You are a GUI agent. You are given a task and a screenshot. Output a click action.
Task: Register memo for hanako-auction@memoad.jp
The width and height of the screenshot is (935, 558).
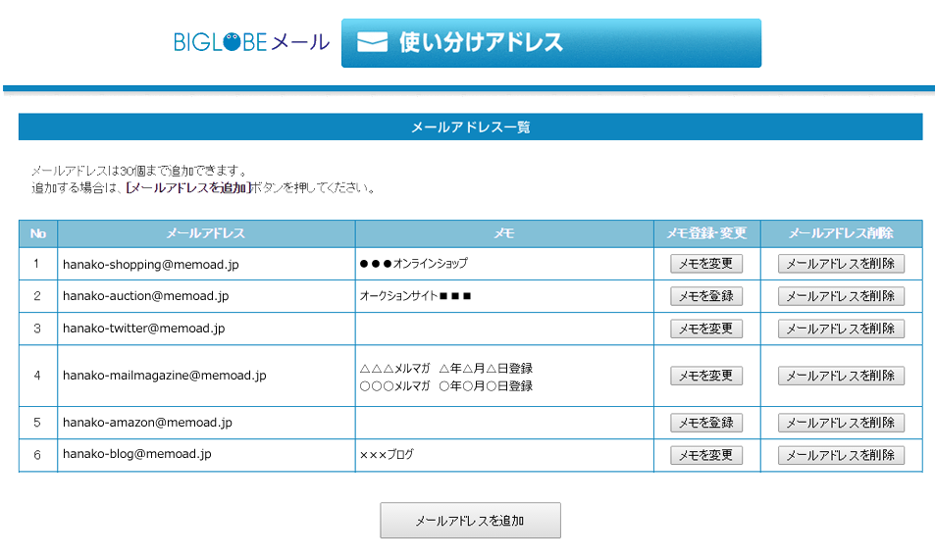click(706, 296)
